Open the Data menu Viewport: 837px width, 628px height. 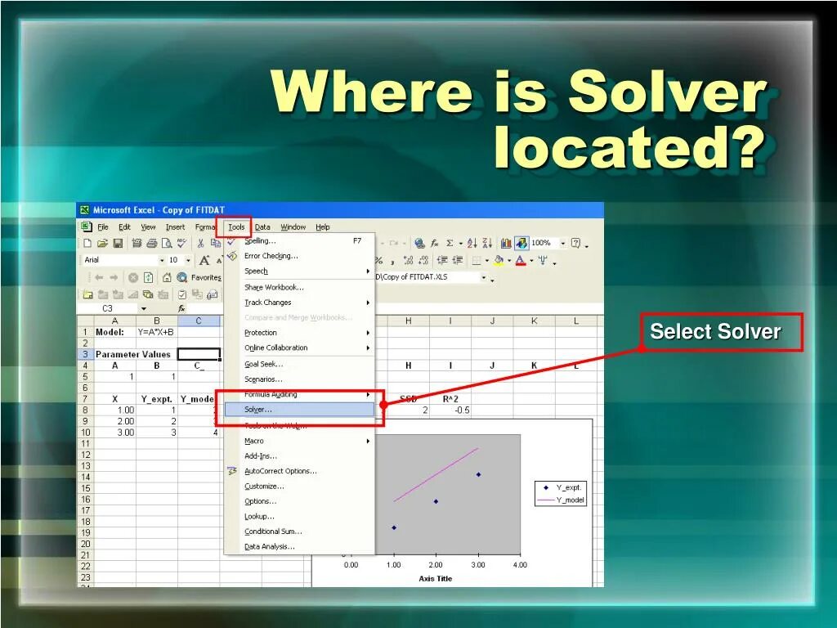[x=262, y=227]
